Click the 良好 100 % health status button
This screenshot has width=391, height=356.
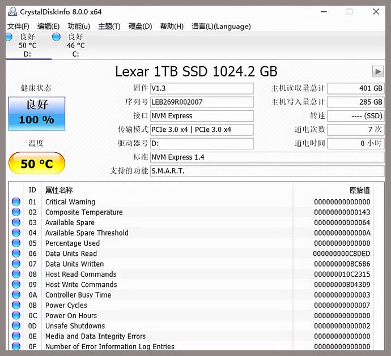pos(37,114)
